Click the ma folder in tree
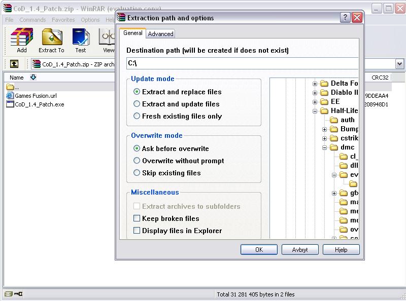406x301 pixels. tap(349, 202)
